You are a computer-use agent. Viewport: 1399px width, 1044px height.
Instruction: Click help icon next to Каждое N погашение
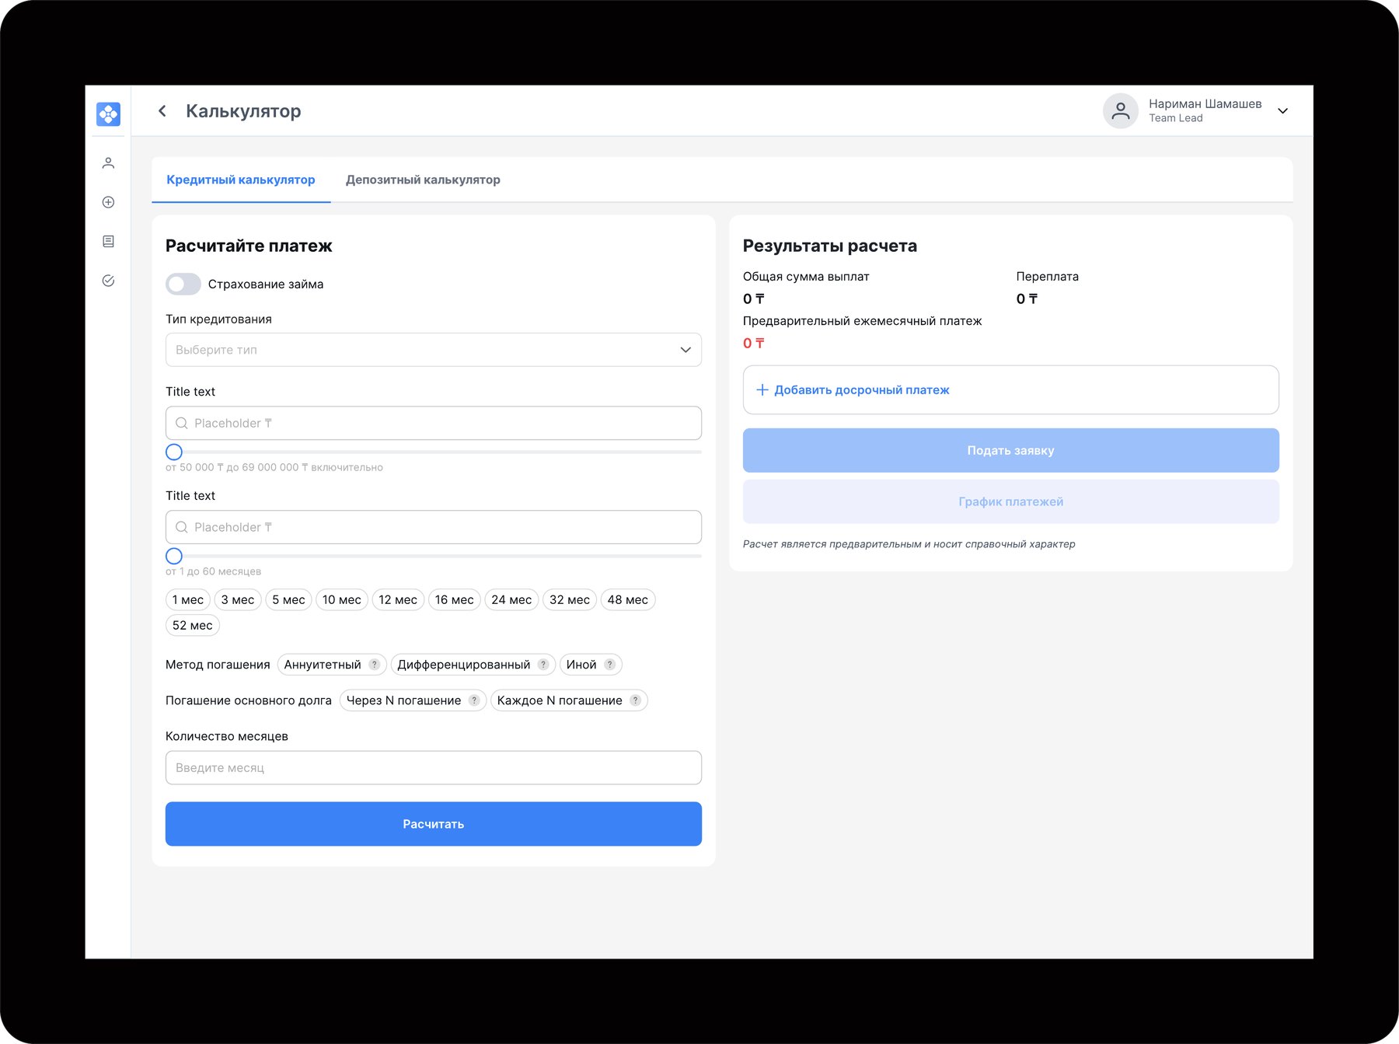click(x=635, y=700)
